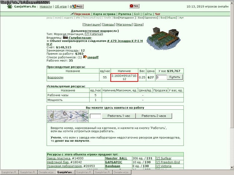Open the Бои[Общие] bookmark
This screenshot has height=175, width=234.
point(169,18)
